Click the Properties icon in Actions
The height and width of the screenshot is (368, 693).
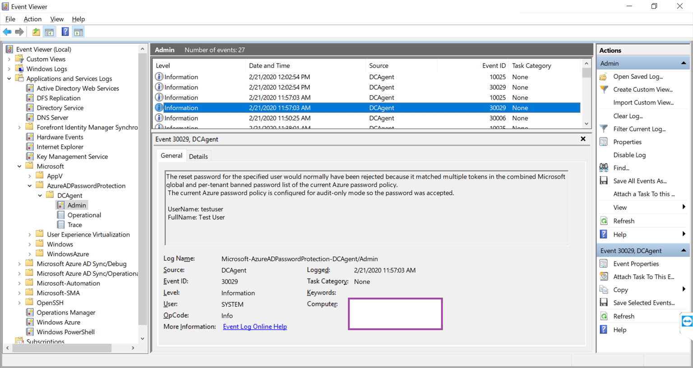(x=604, y=142)
